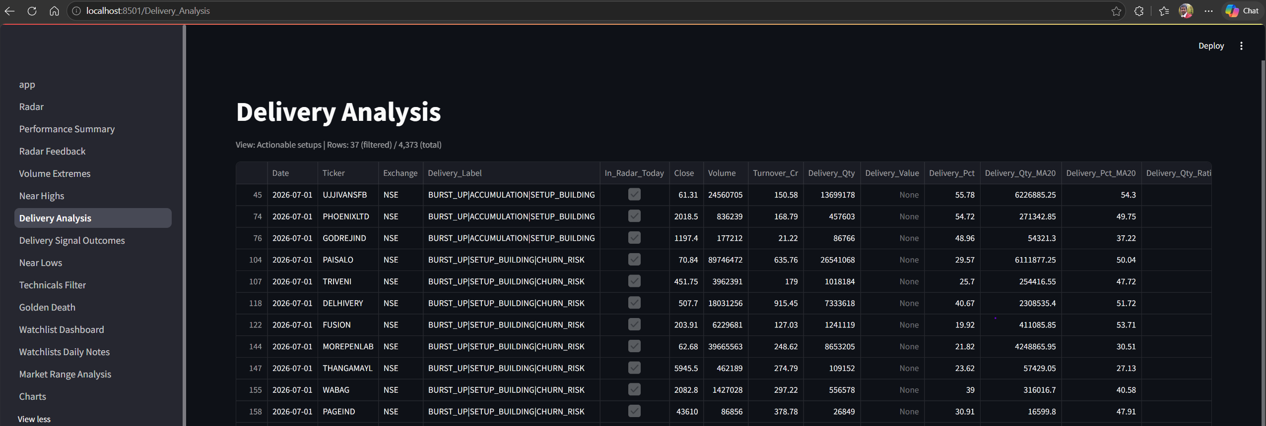
Task: Open the Charts page in sidebar
Action: [x=93, y=397]
